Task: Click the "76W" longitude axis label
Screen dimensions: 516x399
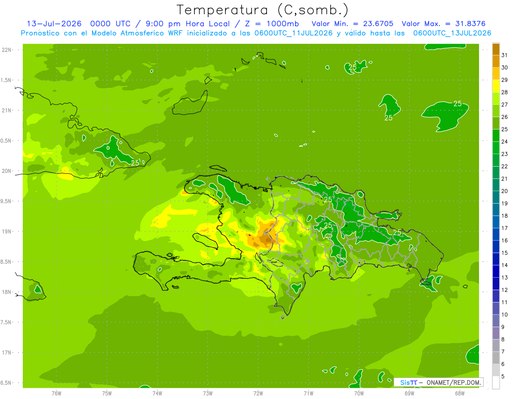Action: (x=56, y=393)
